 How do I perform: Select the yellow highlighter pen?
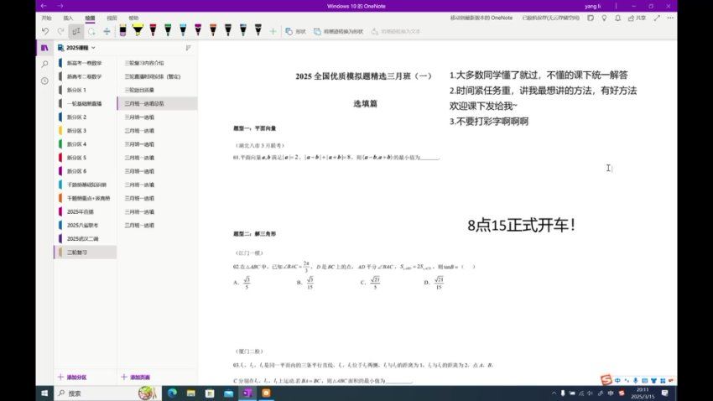click(x=138, y=30)
